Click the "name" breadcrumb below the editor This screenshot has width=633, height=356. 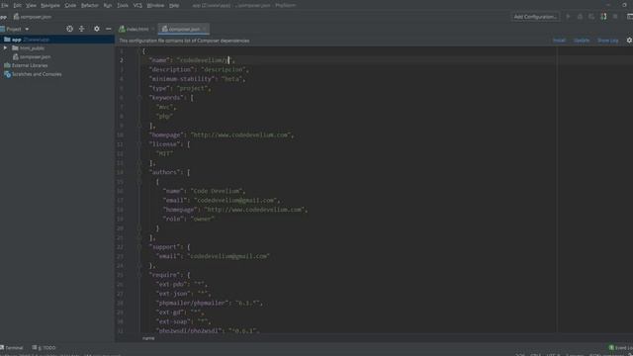pyautogui.click(x=148, y=338)
